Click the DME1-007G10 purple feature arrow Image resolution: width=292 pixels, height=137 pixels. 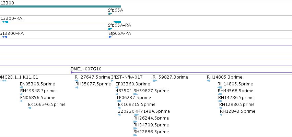coord(72,72)
